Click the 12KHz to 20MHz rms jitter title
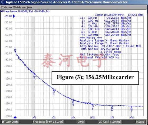Screen dimensions: 148x125 [x=17, y=7]
